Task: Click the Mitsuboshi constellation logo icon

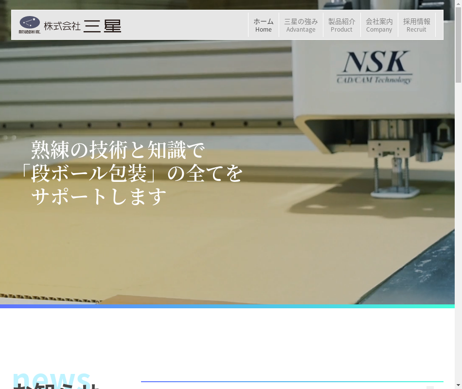Action: point(30,24)
